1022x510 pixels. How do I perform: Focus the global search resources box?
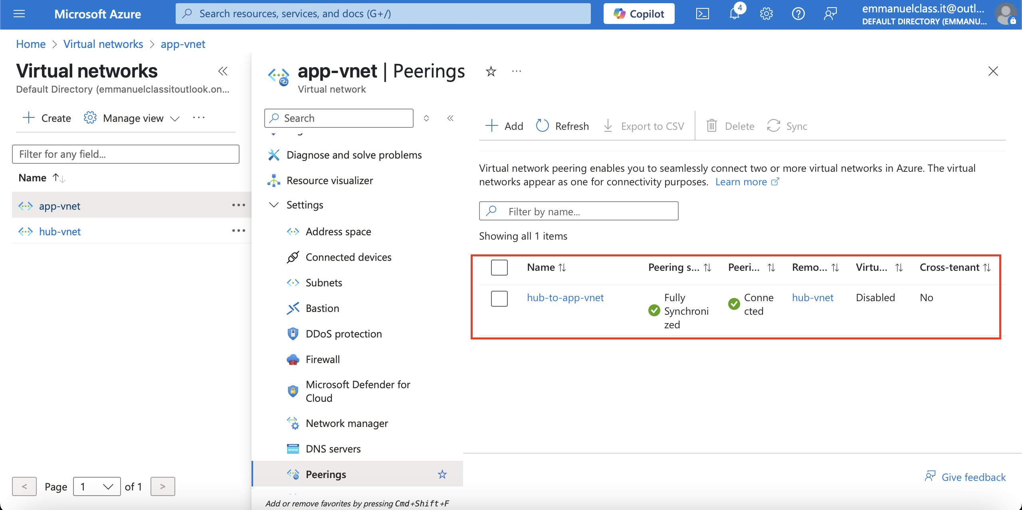pos(383,14)
